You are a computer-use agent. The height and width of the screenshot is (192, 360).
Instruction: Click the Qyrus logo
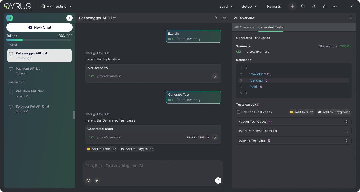17,6
